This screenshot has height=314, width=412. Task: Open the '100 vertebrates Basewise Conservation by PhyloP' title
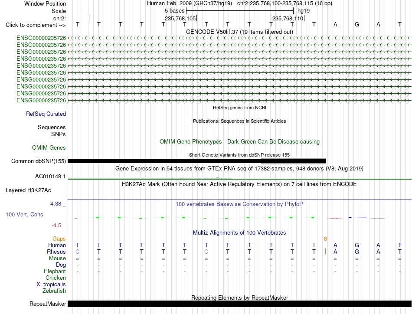coord(239,204)
